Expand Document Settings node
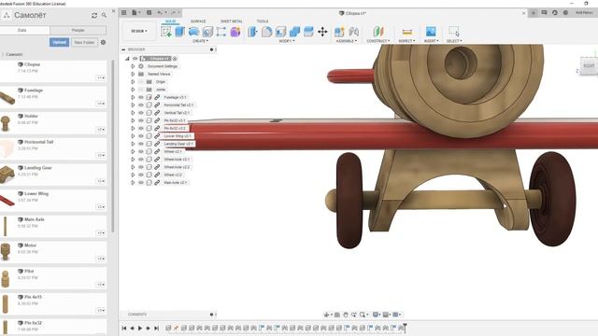The height and width of the screenshot is (336, 598). coord(133,66)
